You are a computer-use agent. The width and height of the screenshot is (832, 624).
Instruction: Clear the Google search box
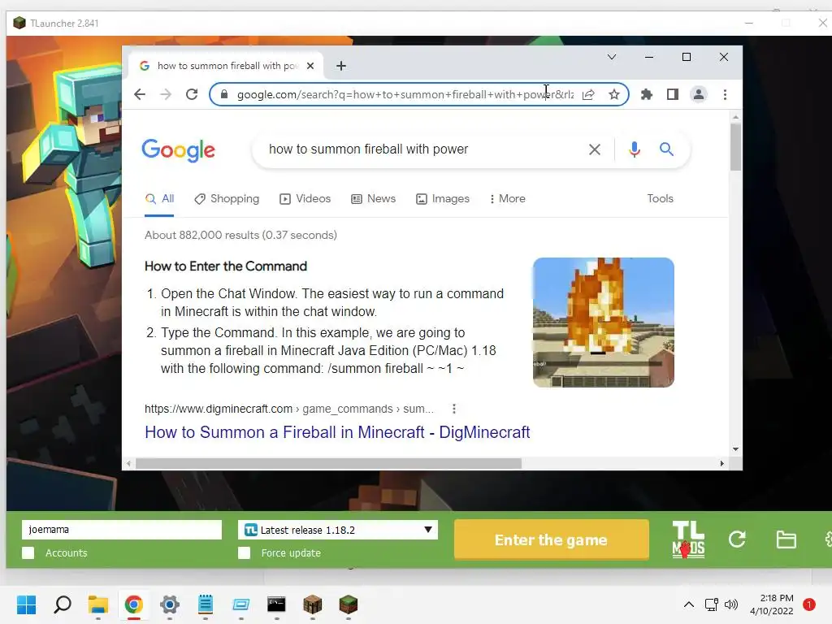click(594, 149)
